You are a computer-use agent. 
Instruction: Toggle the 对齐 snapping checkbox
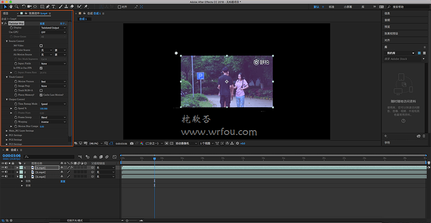click(x=119, y=7)
